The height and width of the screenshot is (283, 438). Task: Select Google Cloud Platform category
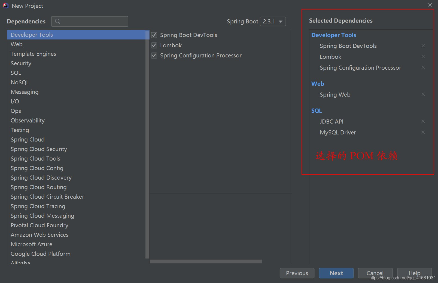pos(76,254)
